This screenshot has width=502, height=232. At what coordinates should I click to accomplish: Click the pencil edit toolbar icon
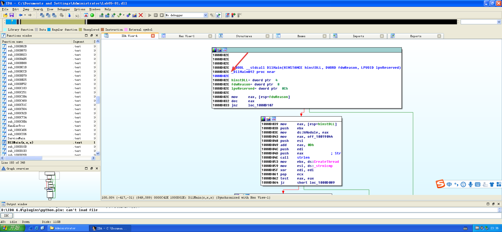pyautogui.click(x=135, y=15)
